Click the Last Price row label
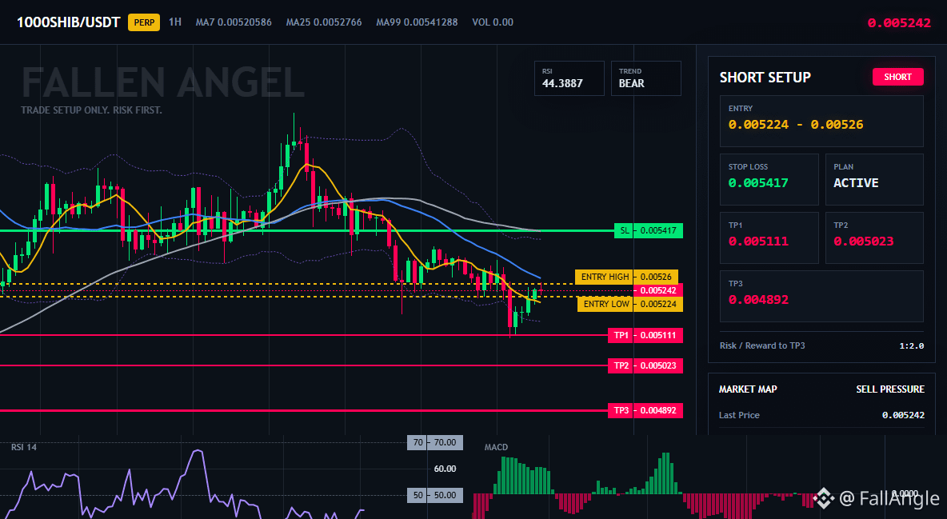The height and width of the screenshot is (519, 947). pyautogui.click(x=738, y=415)
